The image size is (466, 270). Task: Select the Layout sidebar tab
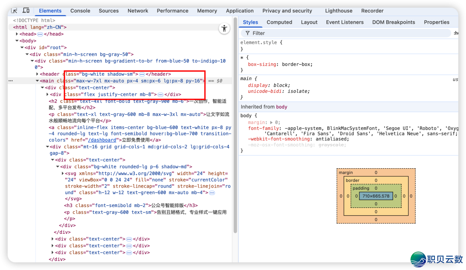[309, 22]
